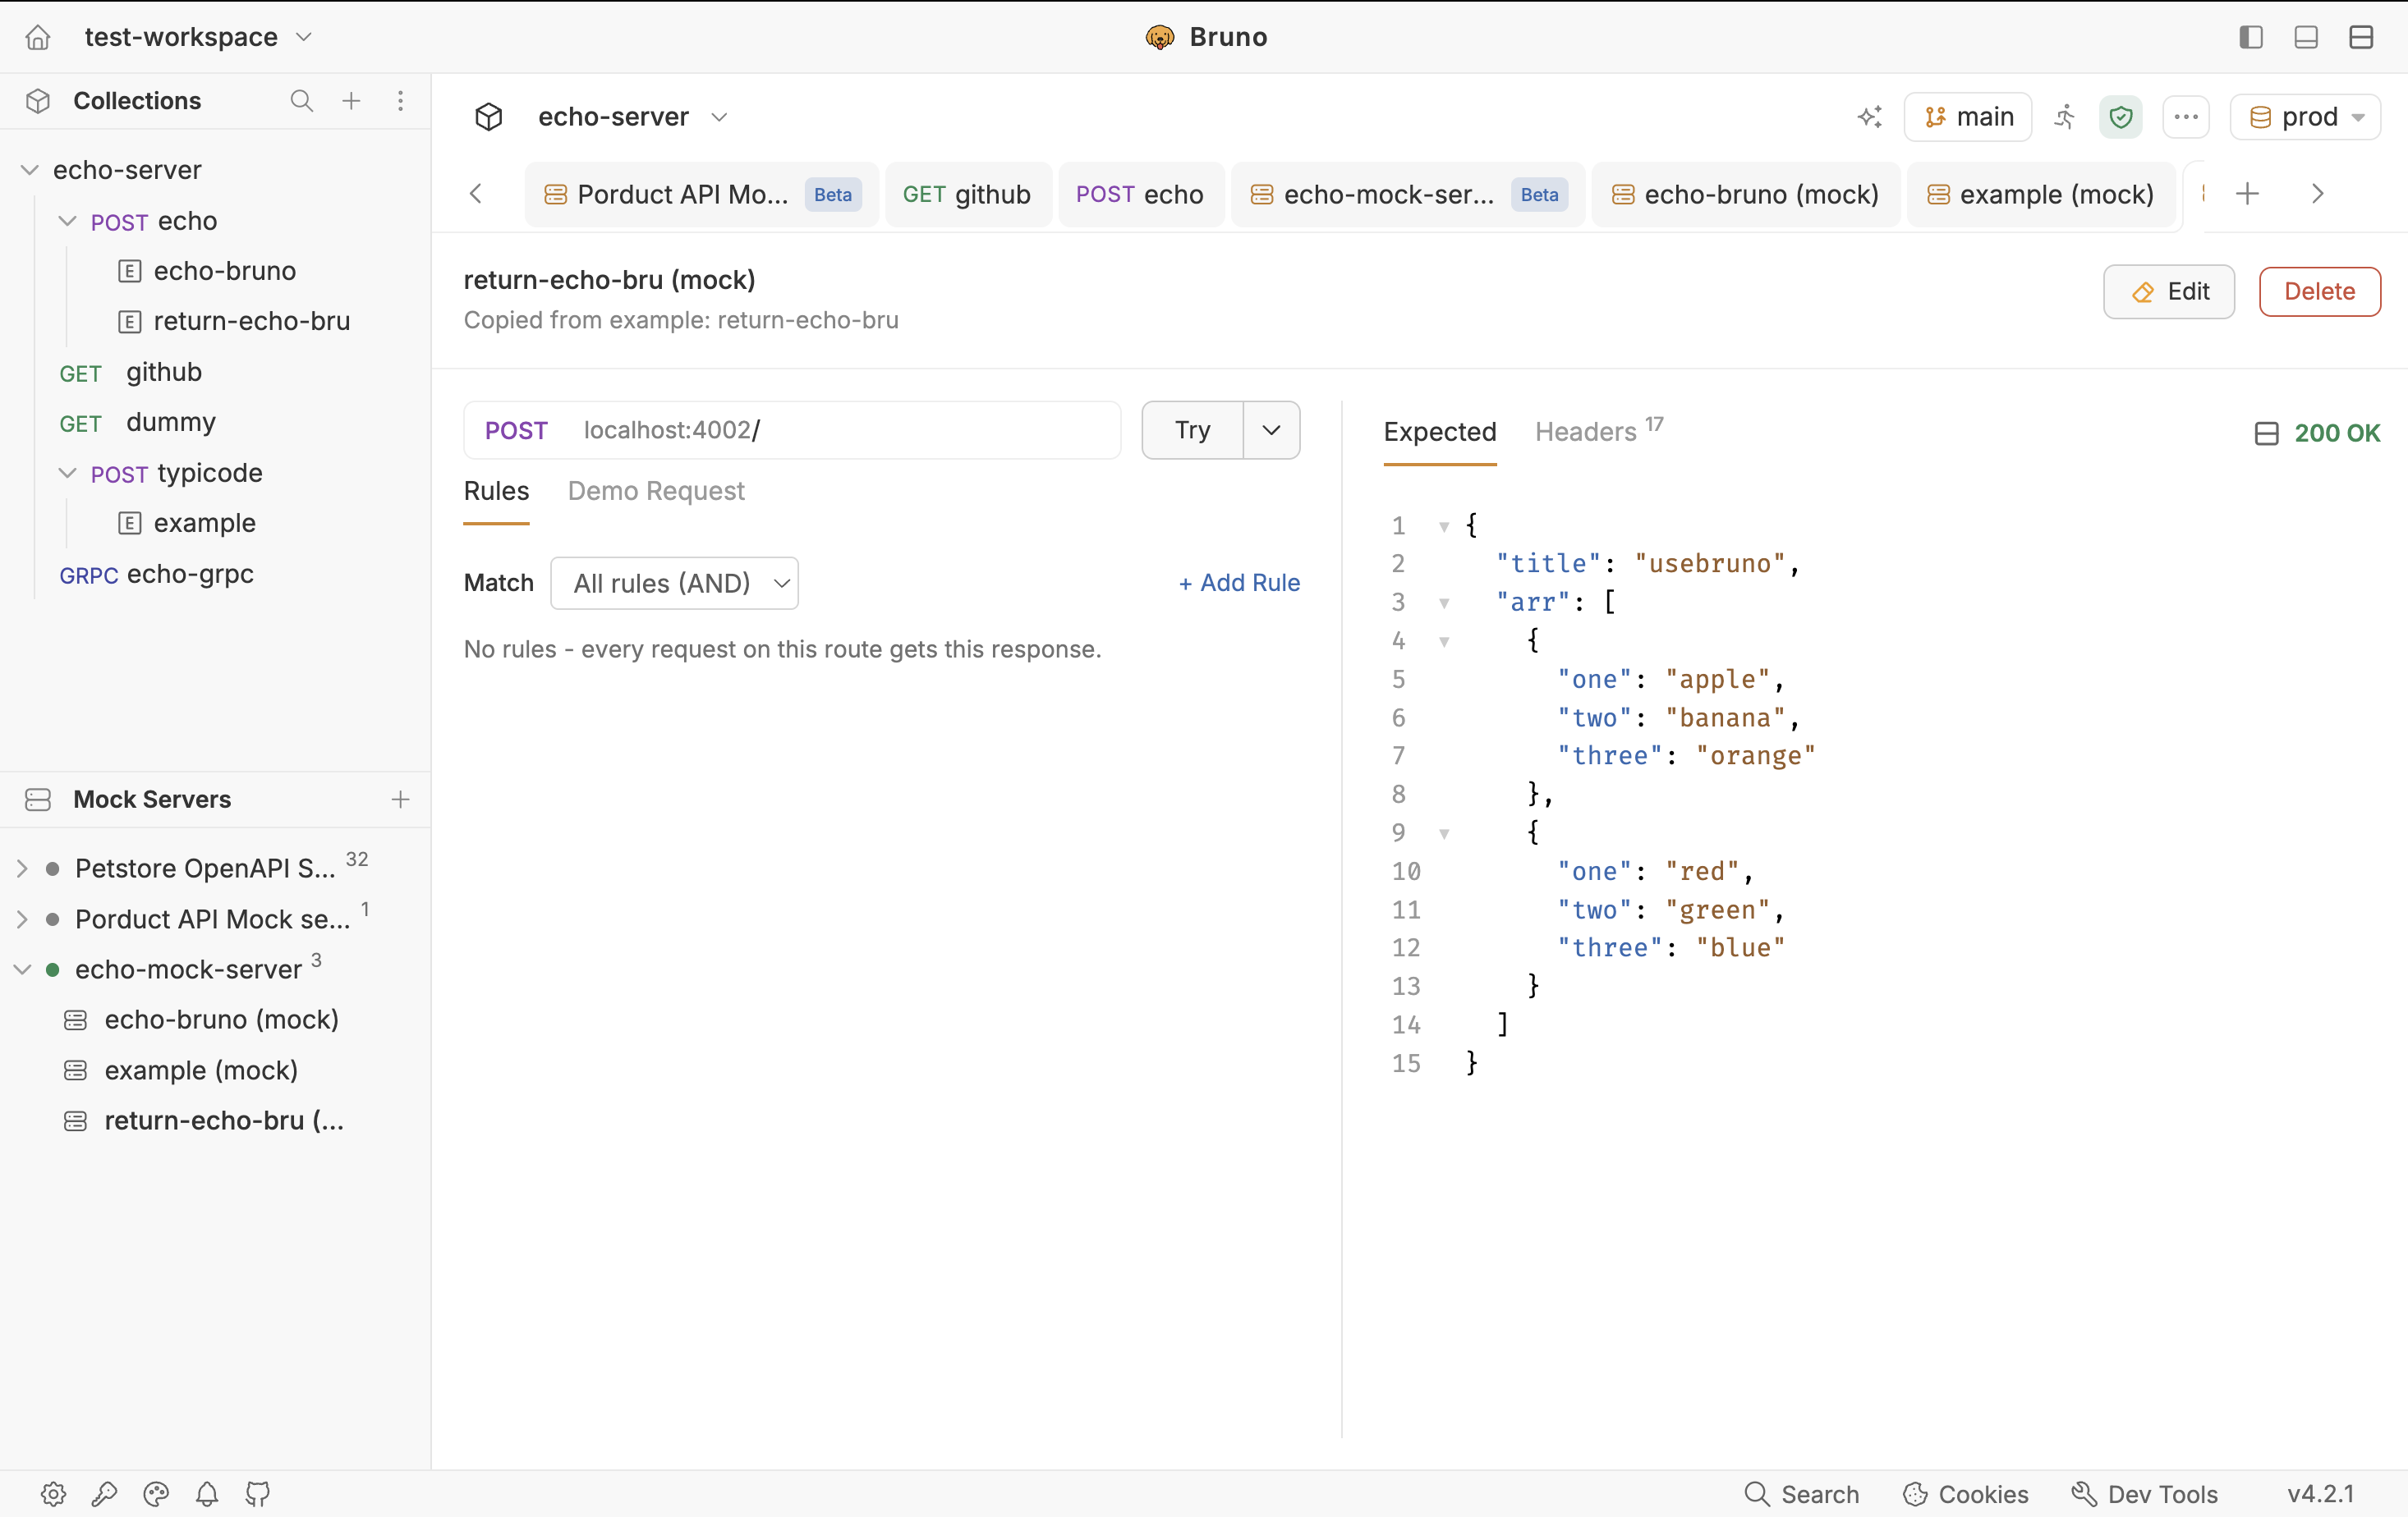Click the + Add Rule link

(x=1239, y=583)
